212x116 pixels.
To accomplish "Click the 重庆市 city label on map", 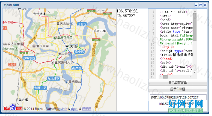I will [71, 46].
